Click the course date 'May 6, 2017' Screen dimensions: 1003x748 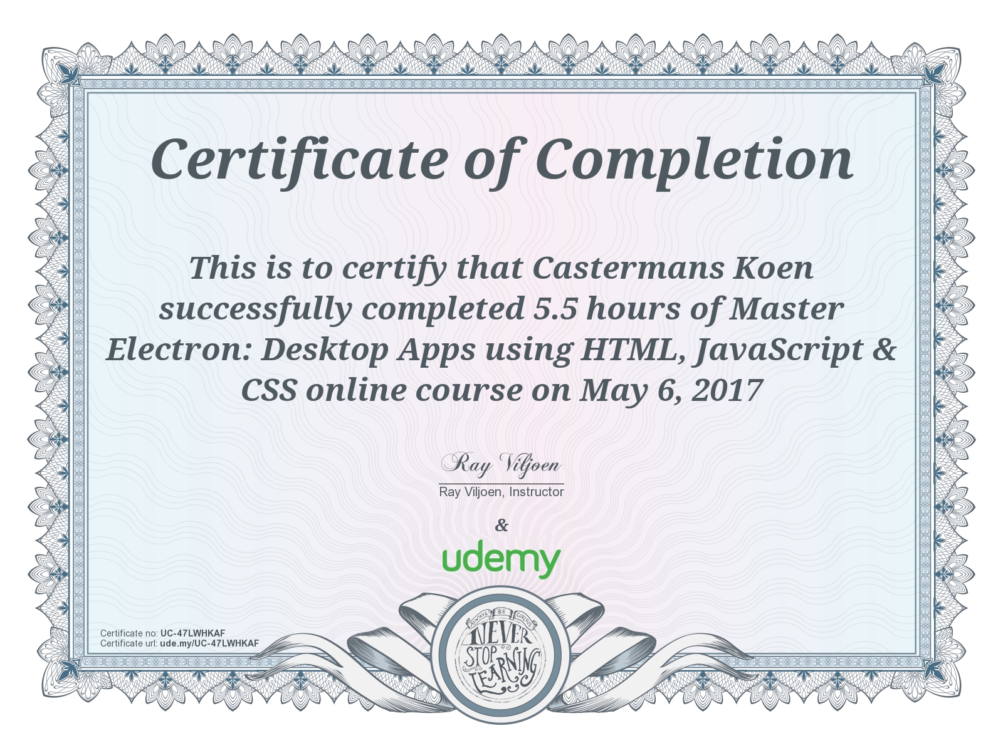[x=671, y=390]
